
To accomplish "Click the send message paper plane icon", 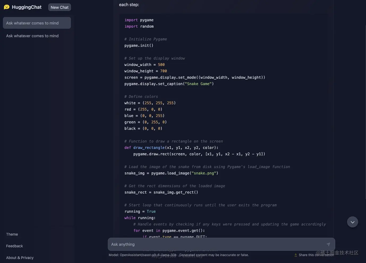I will click(x=328, y=244).
